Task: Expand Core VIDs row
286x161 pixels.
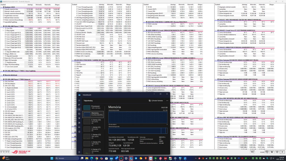Action: click(x=3, y=29)
